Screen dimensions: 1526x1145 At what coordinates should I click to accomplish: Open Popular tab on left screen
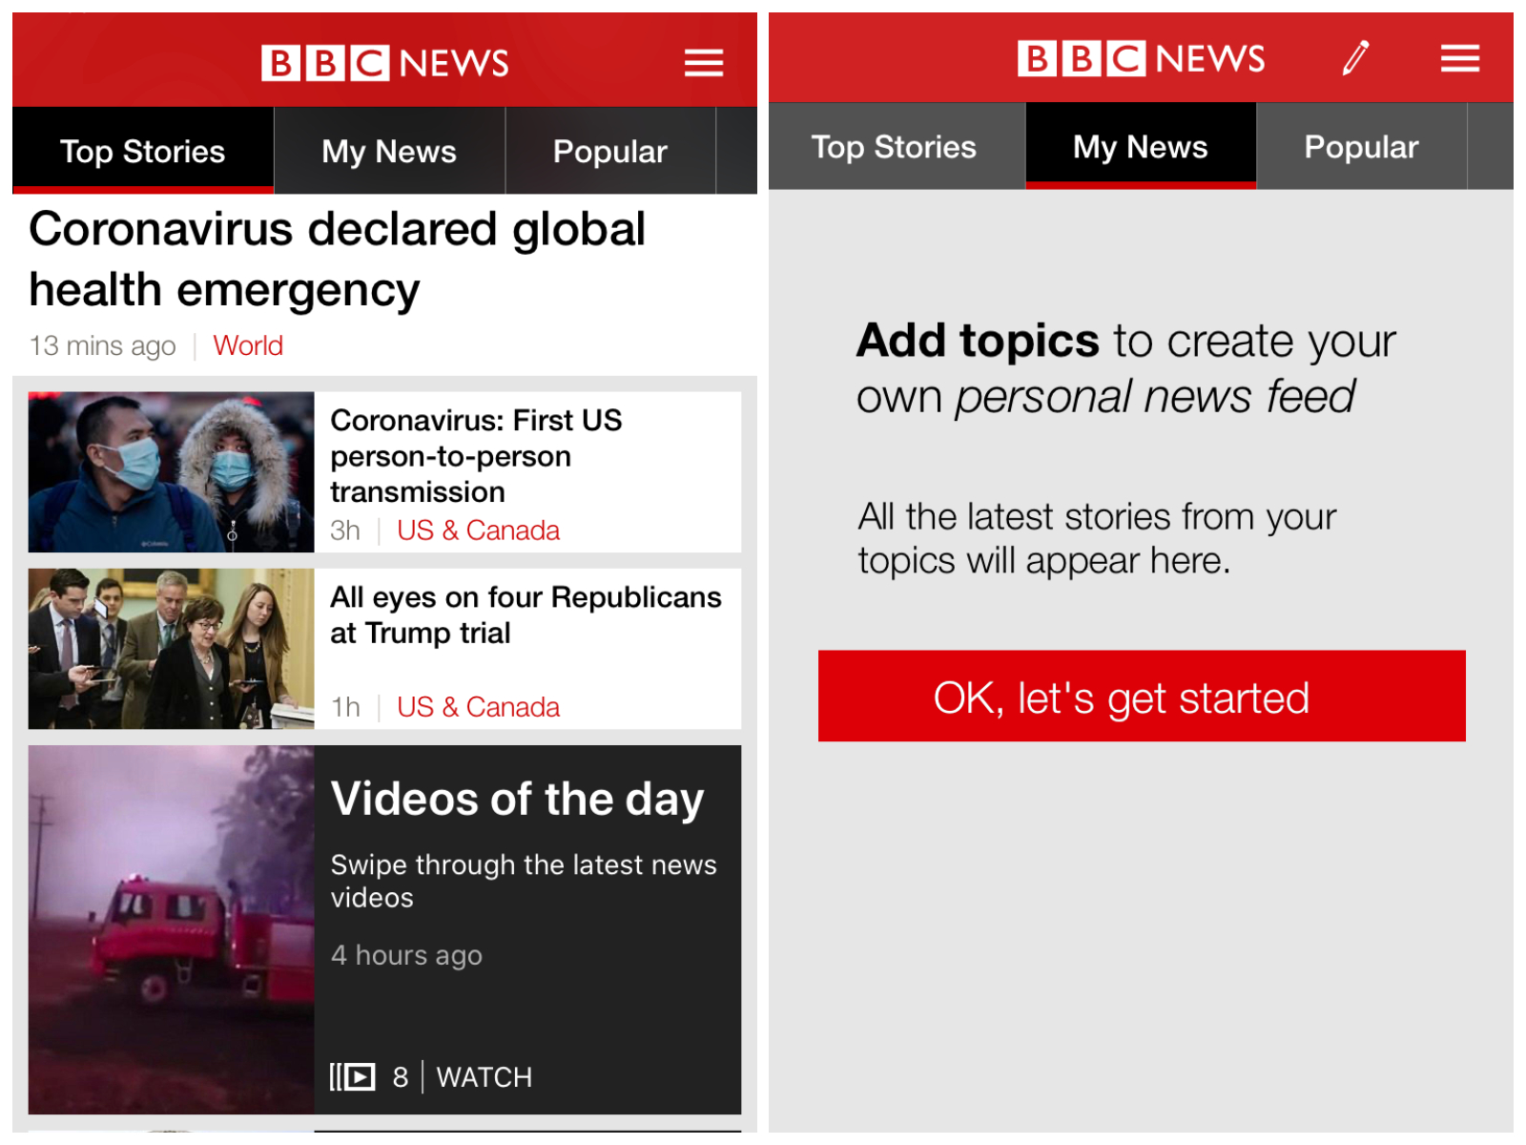point(609,151)
